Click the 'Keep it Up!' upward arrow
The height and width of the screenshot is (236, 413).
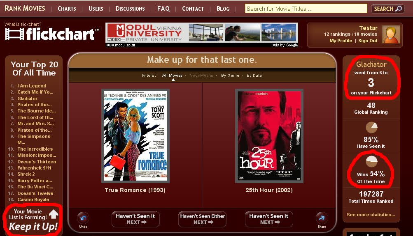(54, 214)
